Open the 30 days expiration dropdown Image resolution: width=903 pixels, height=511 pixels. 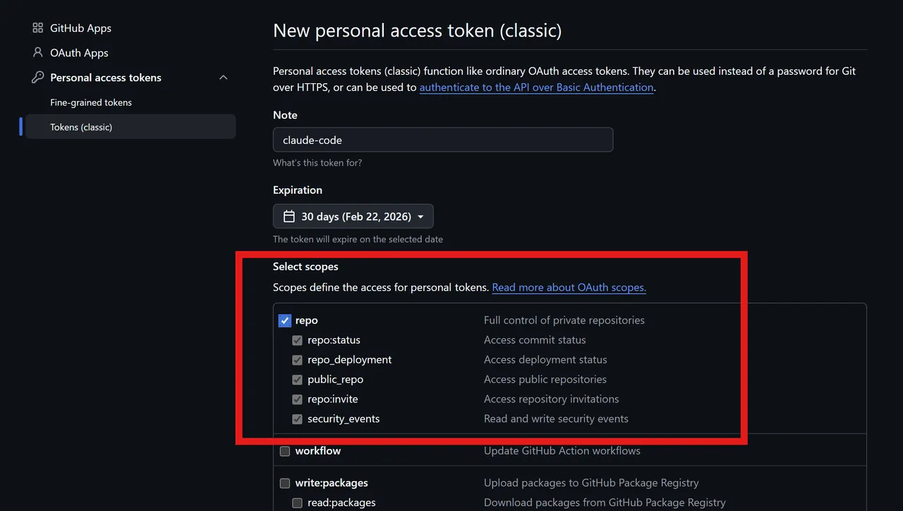tap(353, 216)
